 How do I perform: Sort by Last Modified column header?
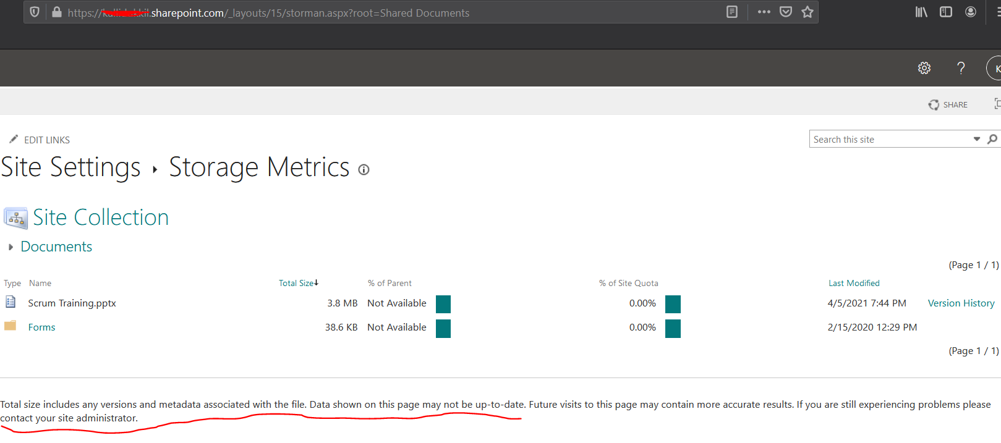click(854, 283)
